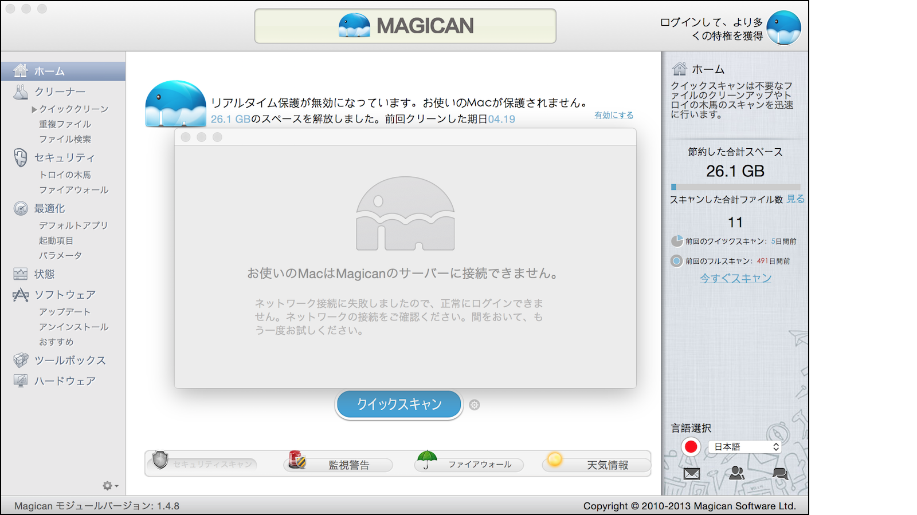Open デフォルトアプリ under Optimization
917x515 pixels.
(73, 225)
